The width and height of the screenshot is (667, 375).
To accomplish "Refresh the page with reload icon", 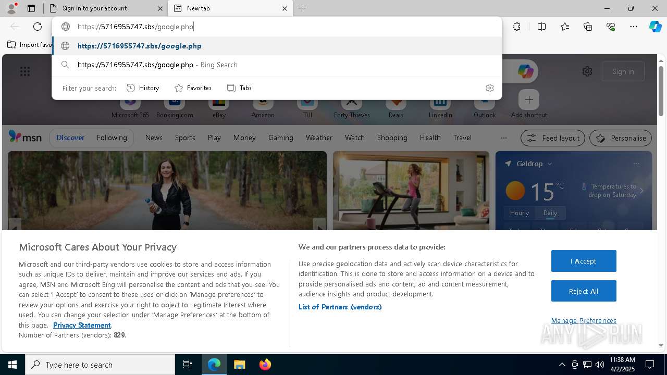I will pos(38,27).
